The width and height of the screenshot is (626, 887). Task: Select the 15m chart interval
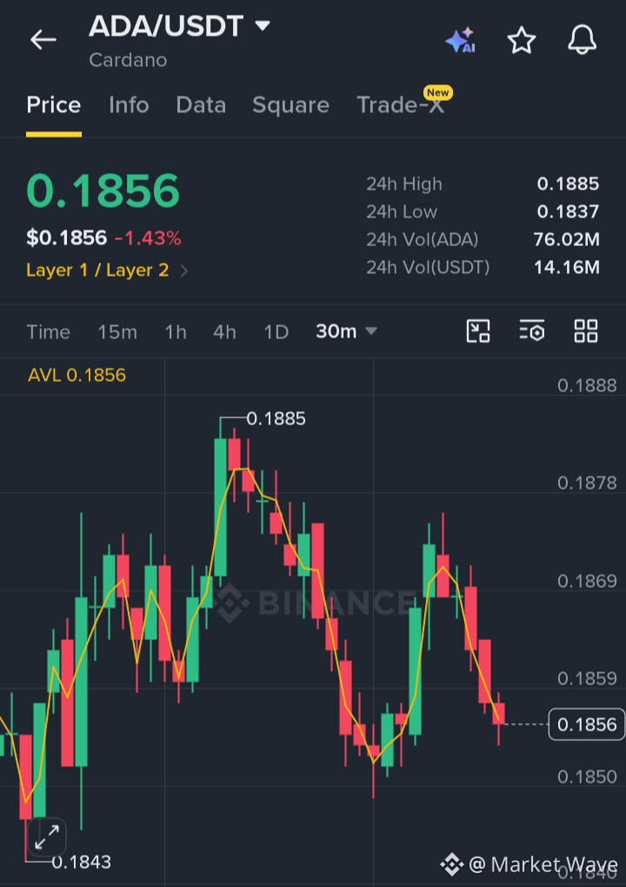(x=117, y=331)
